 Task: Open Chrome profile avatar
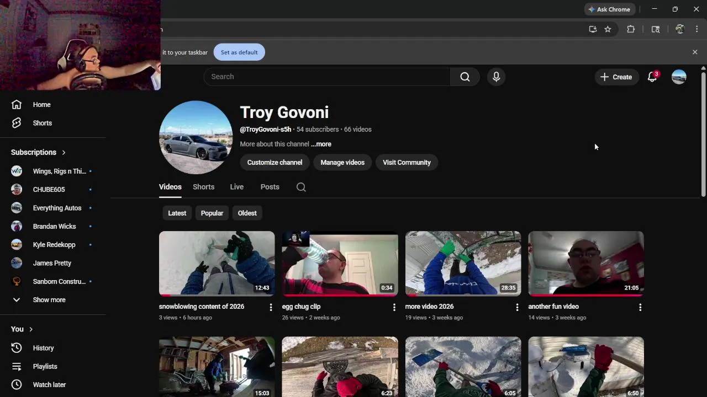click(x=680, y=29)
